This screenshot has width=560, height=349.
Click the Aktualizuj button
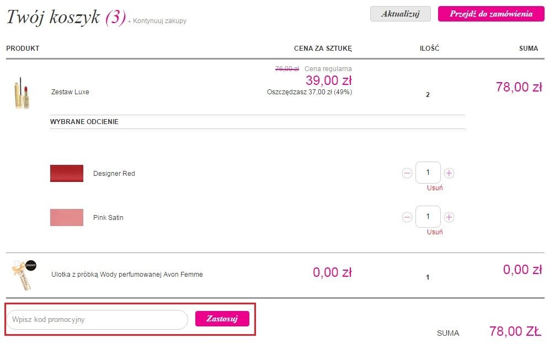(401, 14)
